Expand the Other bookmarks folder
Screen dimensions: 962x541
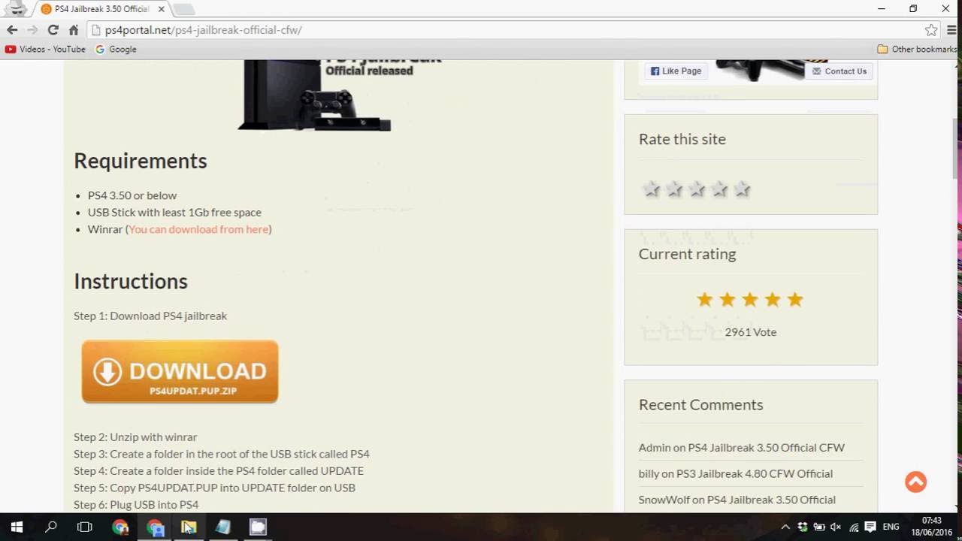click(917, 49)
